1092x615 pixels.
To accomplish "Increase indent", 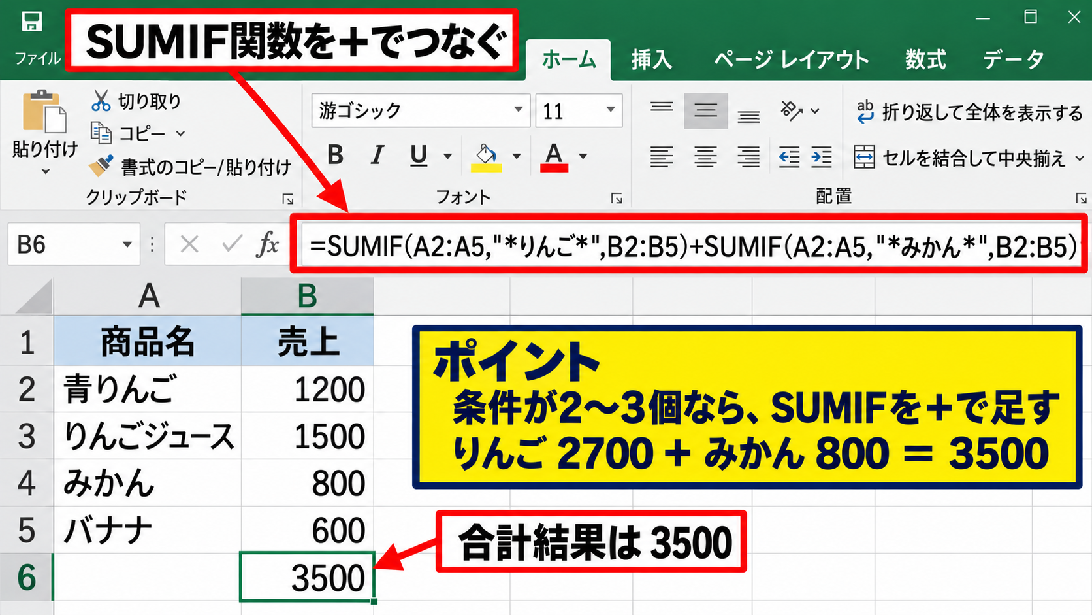I will click(x=822, y=157).
